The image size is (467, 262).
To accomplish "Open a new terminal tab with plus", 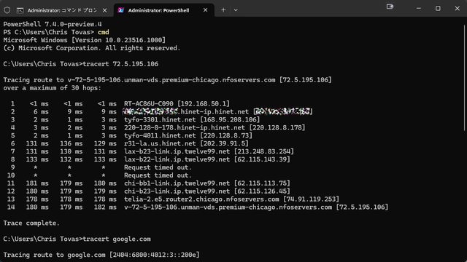I will (223, 10).
